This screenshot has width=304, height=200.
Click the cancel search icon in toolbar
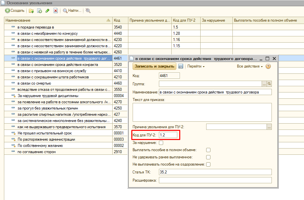[x=88, y=10]
